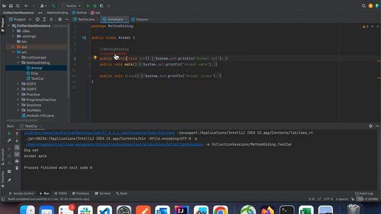Open Terminal app in Dock

[x=287, y=210]
